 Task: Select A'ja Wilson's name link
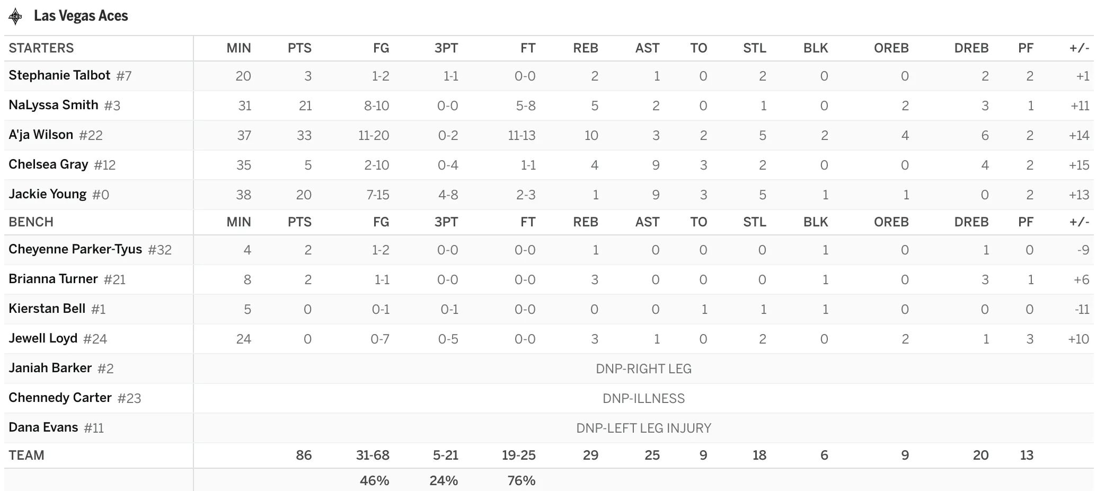[41, 135]
